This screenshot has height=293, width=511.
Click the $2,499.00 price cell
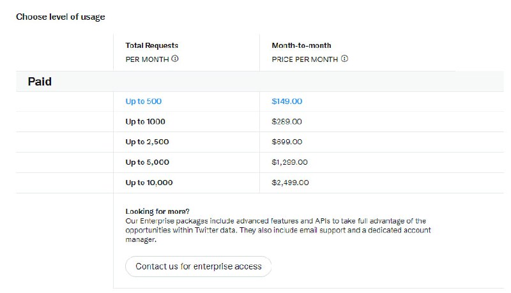[290, 183]
